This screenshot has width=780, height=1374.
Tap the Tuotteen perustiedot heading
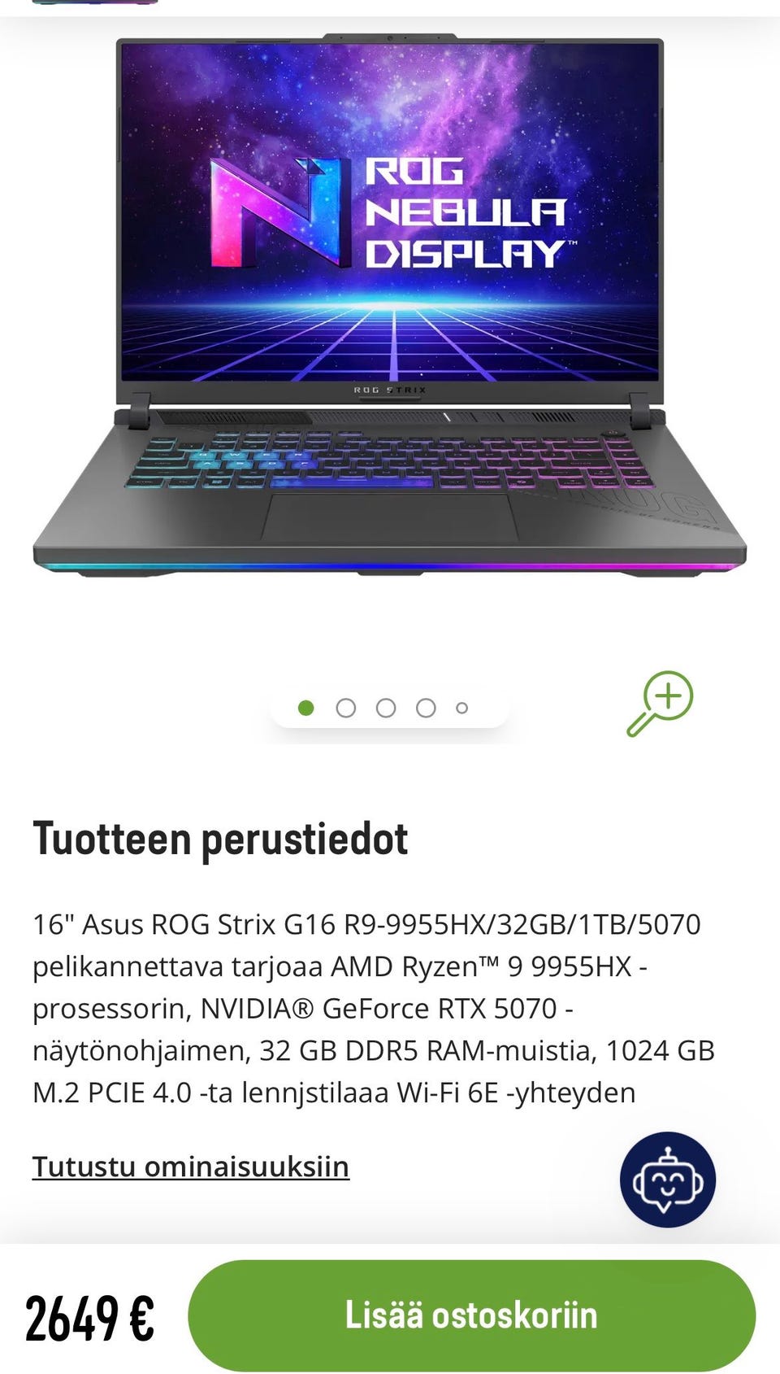pyautogui.click(x=220, y=839)
